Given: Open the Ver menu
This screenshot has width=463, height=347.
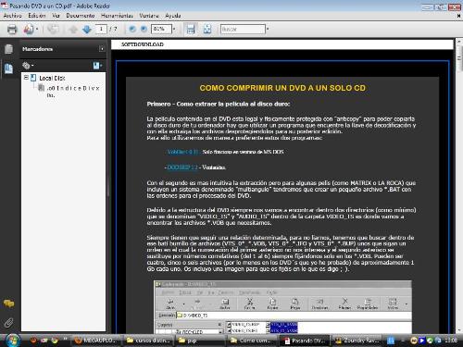Looking at the screenshot, I should [56, 16].
